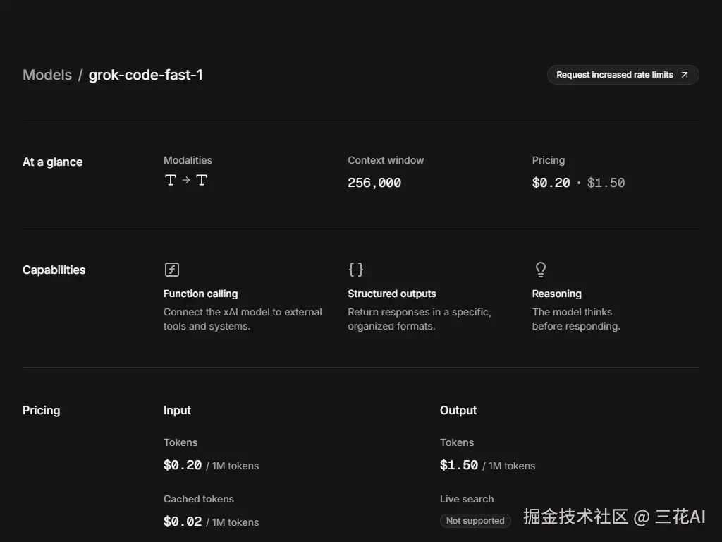This screenshot has width=722, height=542.
Task: Click the $1.50 price at a glance
Action: point(606,183)
